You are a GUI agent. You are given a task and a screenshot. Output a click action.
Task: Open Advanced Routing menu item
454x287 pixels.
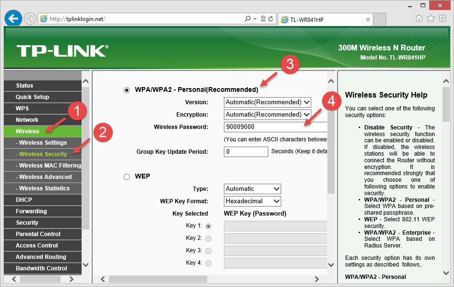click(43, 257)
